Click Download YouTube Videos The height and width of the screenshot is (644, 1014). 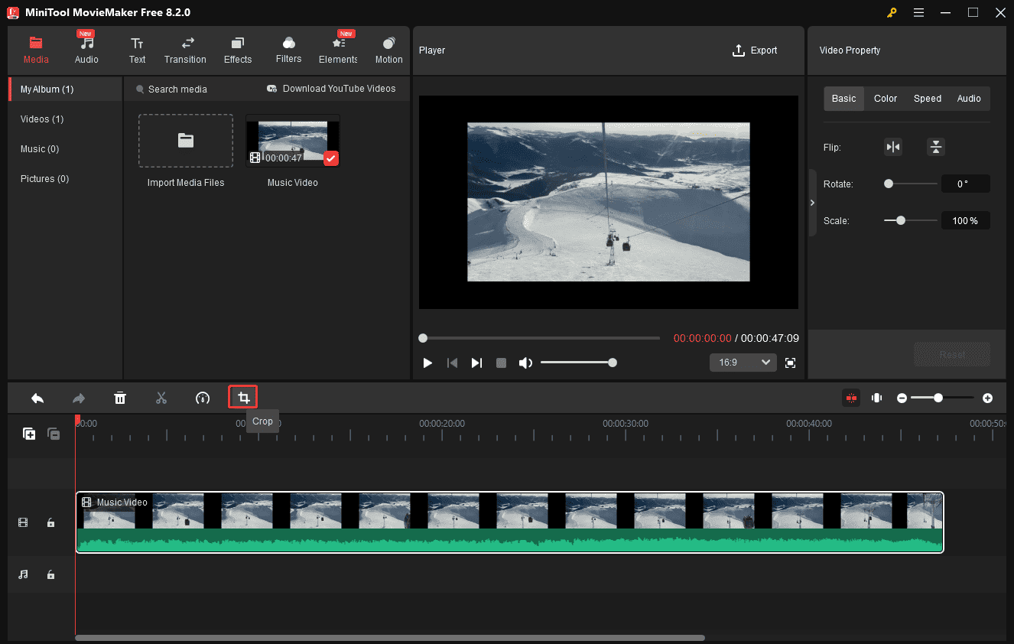(x=331, y=89)
